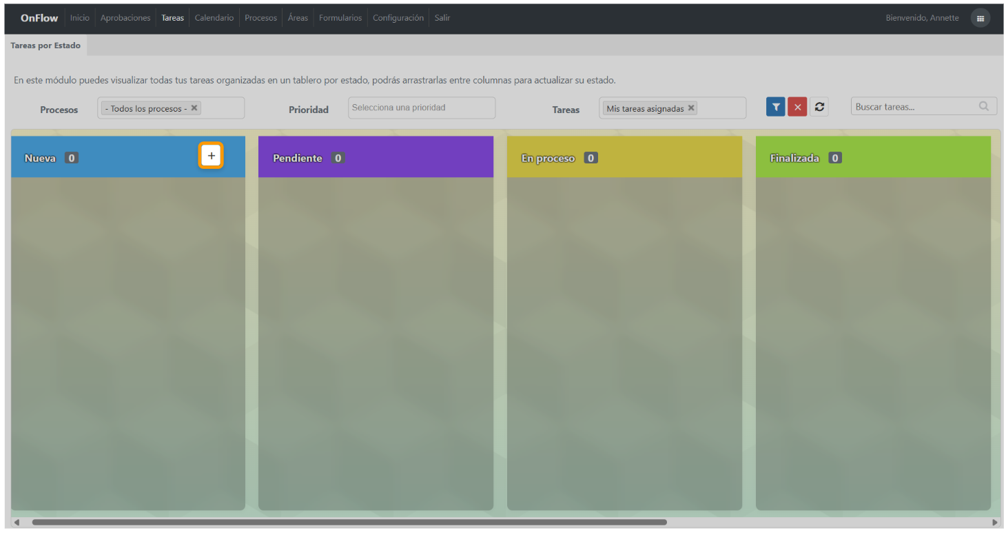Open the grid apps menu next to Annette
The height and width of the screenshot is (535, 1006).
(981, 19)
